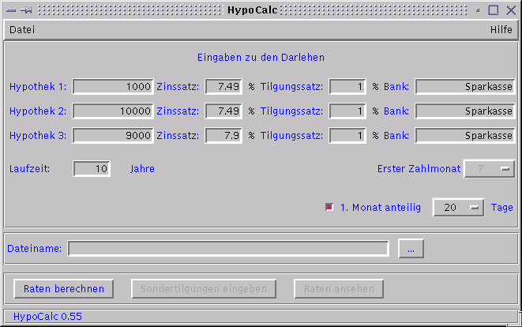Viewport: 522px width, 327px height.
Task: Select Zinssatz field showing 7.9
Action: [x=223, y=136]
